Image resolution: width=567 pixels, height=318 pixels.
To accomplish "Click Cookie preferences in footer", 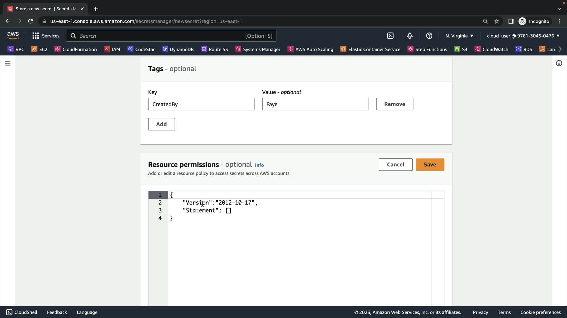I will tap(540, 312).
